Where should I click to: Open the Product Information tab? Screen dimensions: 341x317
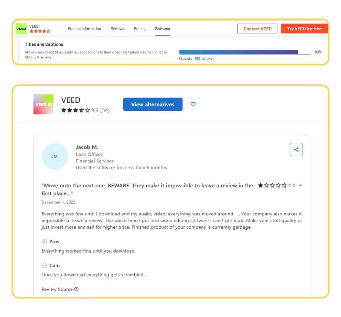[84, 29]
